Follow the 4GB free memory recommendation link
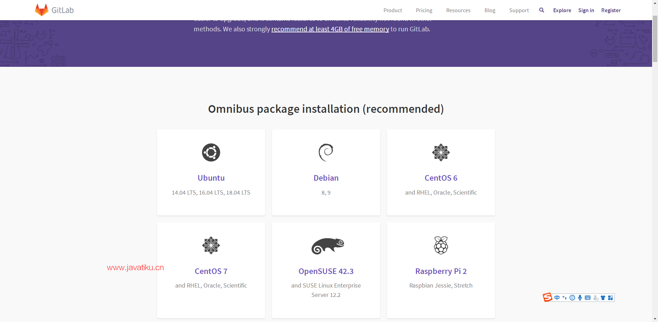 tap(330, 29)
